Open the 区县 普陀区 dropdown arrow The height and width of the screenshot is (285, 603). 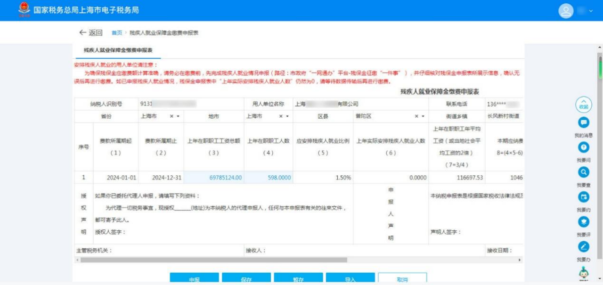(x=423, y=116)
